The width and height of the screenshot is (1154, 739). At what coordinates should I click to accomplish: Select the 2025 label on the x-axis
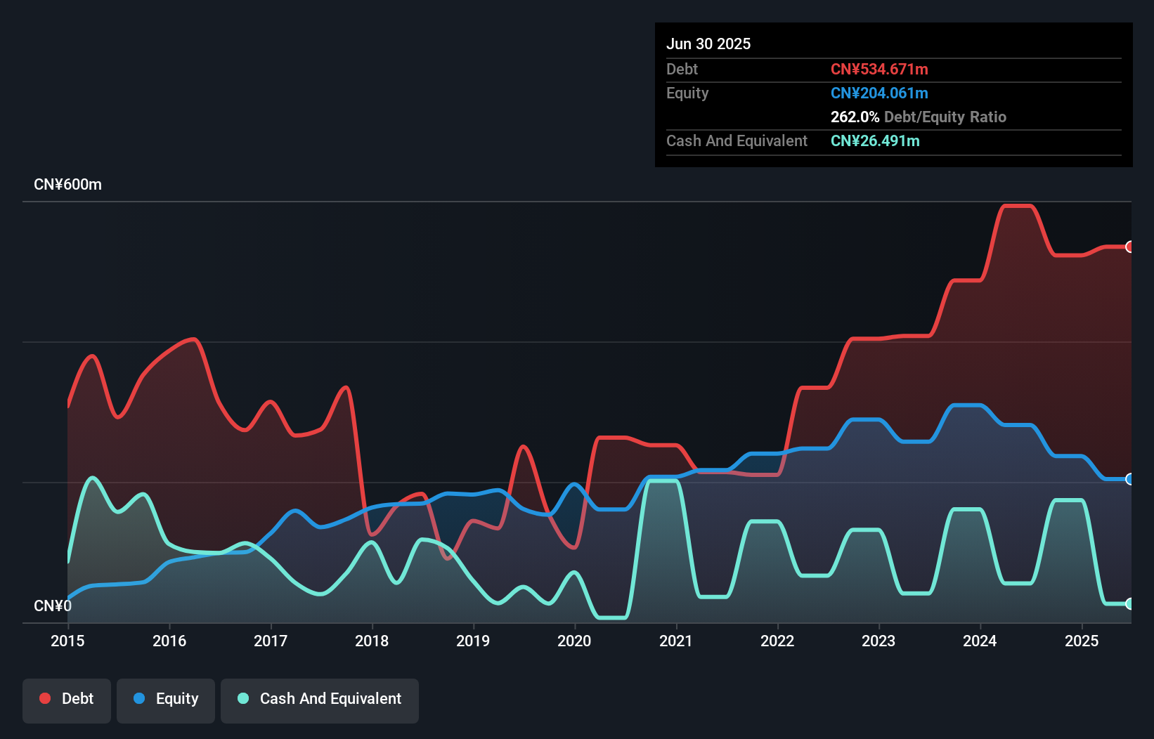(x=1082, y=641)
